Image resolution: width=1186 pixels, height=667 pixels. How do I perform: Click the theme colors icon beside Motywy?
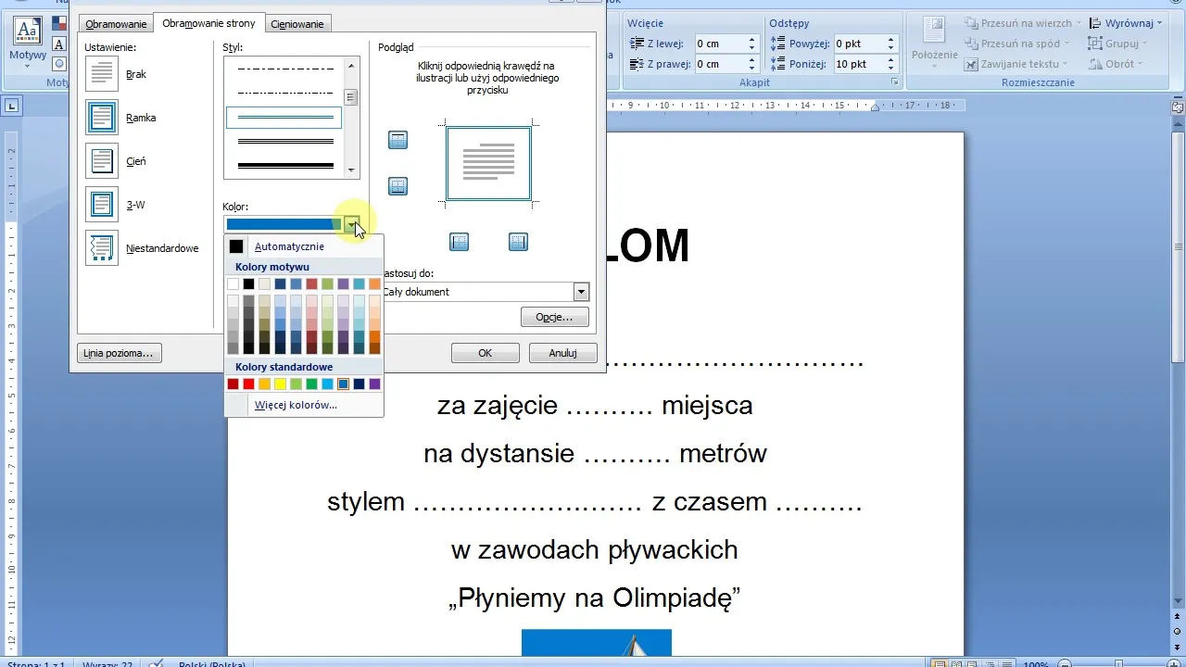(59, 24)
